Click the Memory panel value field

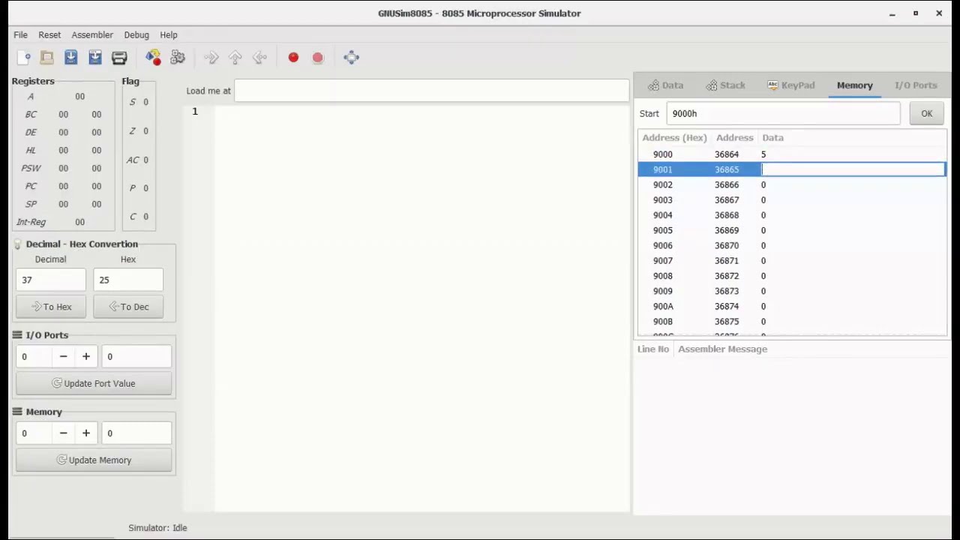pyautogui.click(x=136, y=433)
